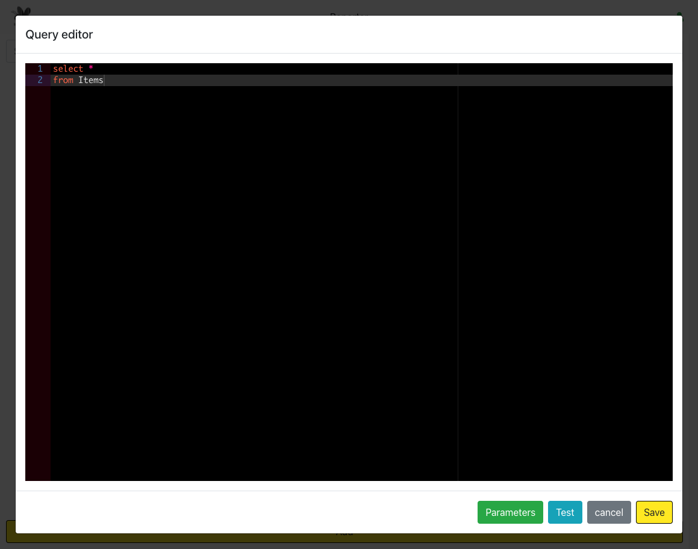
Task: Click the asterisk after select
Action: (91, 69)
